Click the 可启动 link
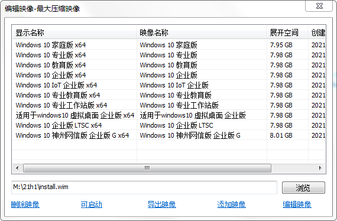 tap(91, 204)
